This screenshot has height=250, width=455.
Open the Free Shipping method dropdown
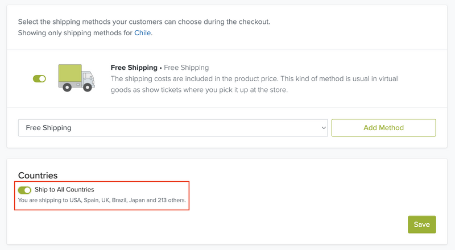(173, 128)
